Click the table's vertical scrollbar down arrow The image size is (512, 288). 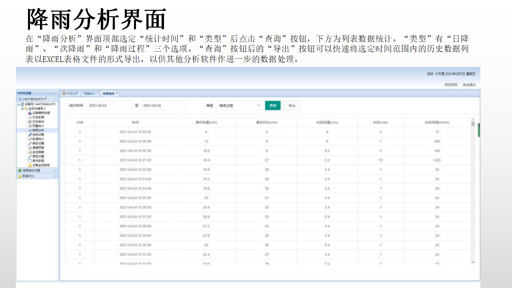pos(473,262)
